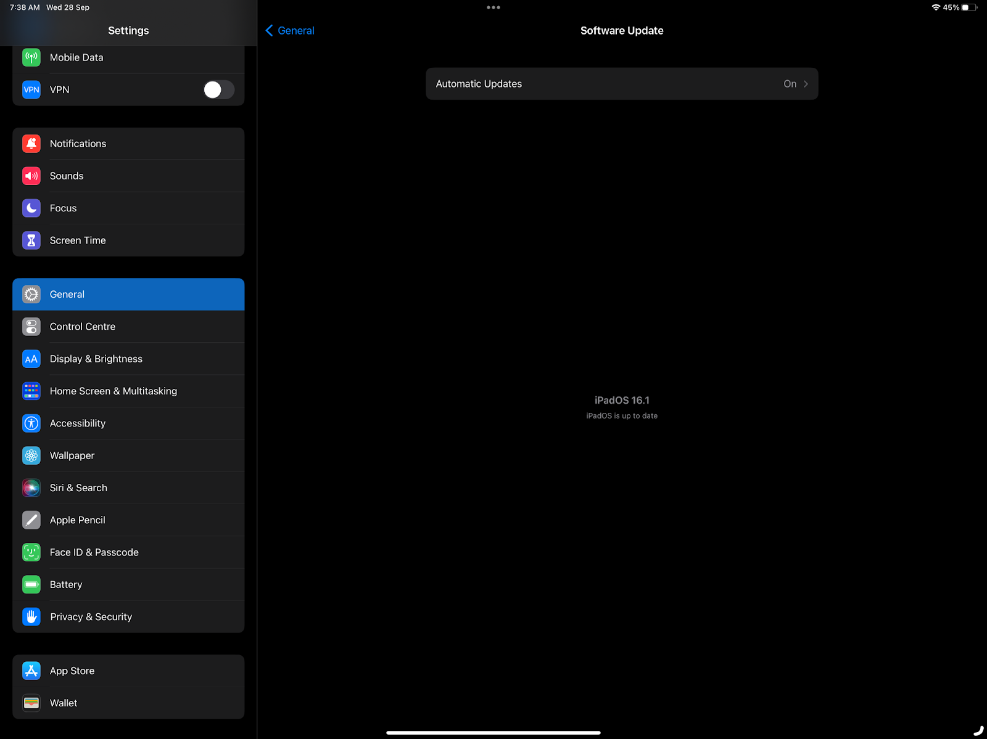
Task: Tap the Control Centre switches icon
Action: pos(31,327)
